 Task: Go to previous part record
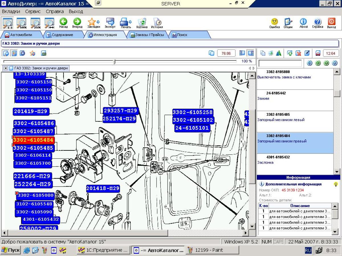[x=318, y=63]
